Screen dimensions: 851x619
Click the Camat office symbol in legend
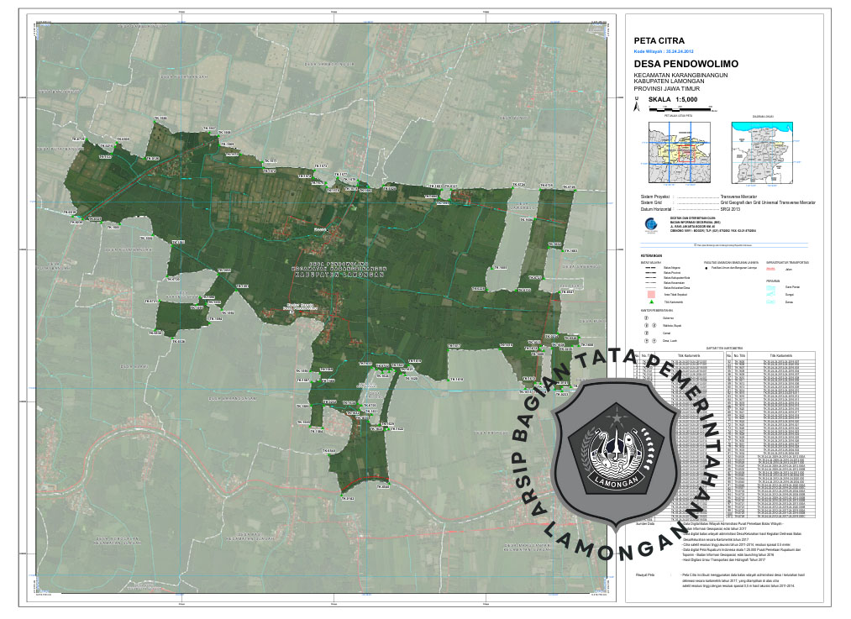646,333
